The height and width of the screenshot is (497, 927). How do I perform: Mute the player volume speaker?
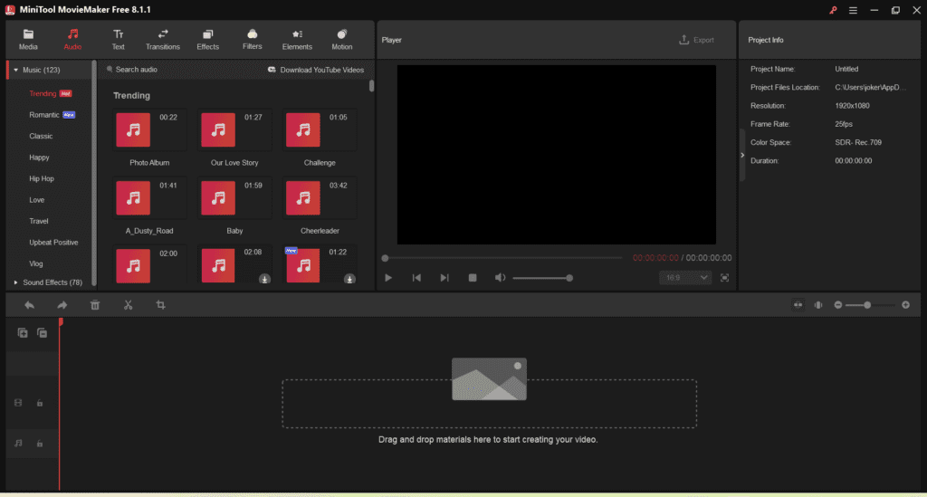click(500, 278)
